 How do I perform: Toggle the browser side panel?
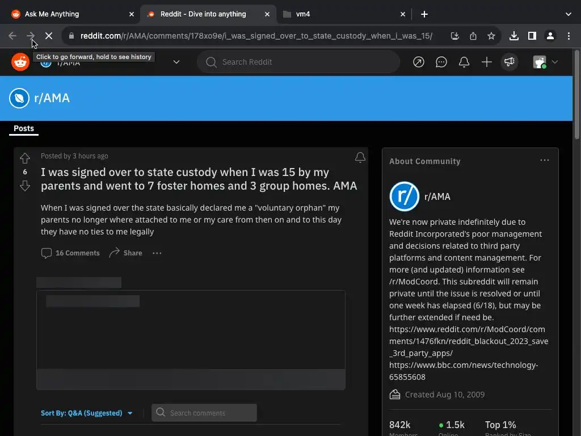[532, 36]
